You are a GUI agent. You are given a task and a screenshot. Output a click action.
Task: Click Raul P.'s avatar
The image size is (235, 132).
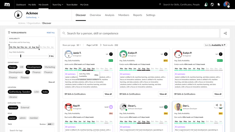pyautogui.click(x=68, y=107)
